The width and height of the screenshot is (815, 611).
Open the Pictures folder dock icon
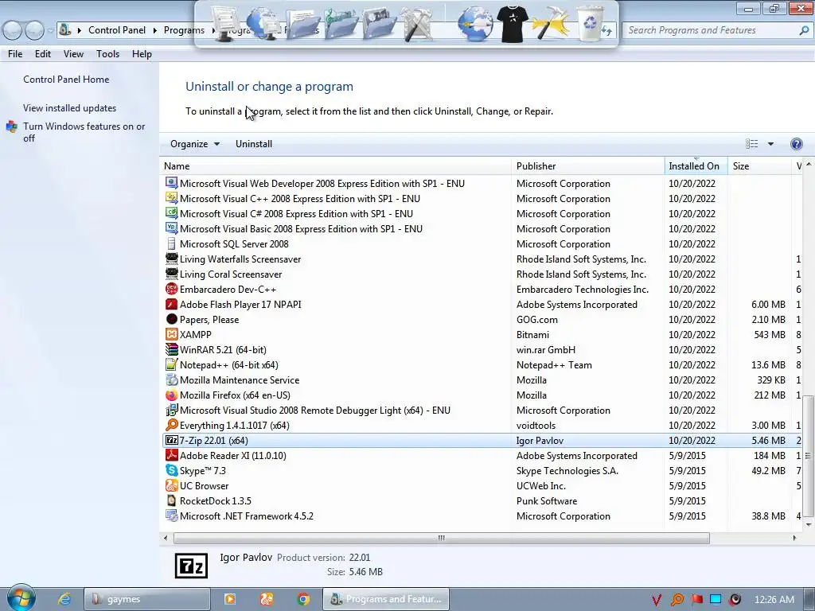380,23
